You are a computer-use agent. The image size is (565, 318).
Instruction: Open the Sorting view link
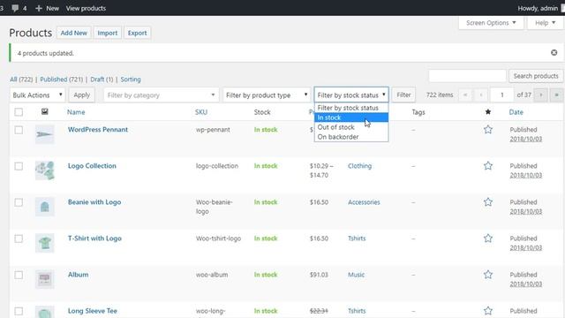[131, 79]
